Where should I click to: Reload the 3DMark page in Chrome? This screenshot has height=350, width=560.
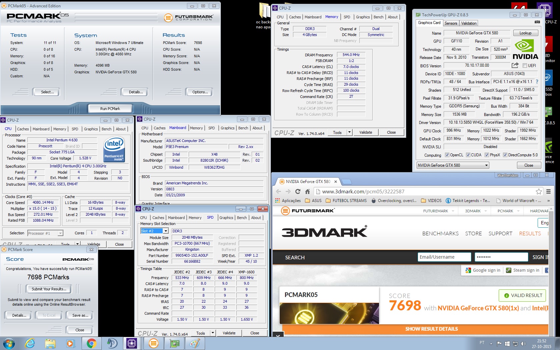[x=298, y=191]
